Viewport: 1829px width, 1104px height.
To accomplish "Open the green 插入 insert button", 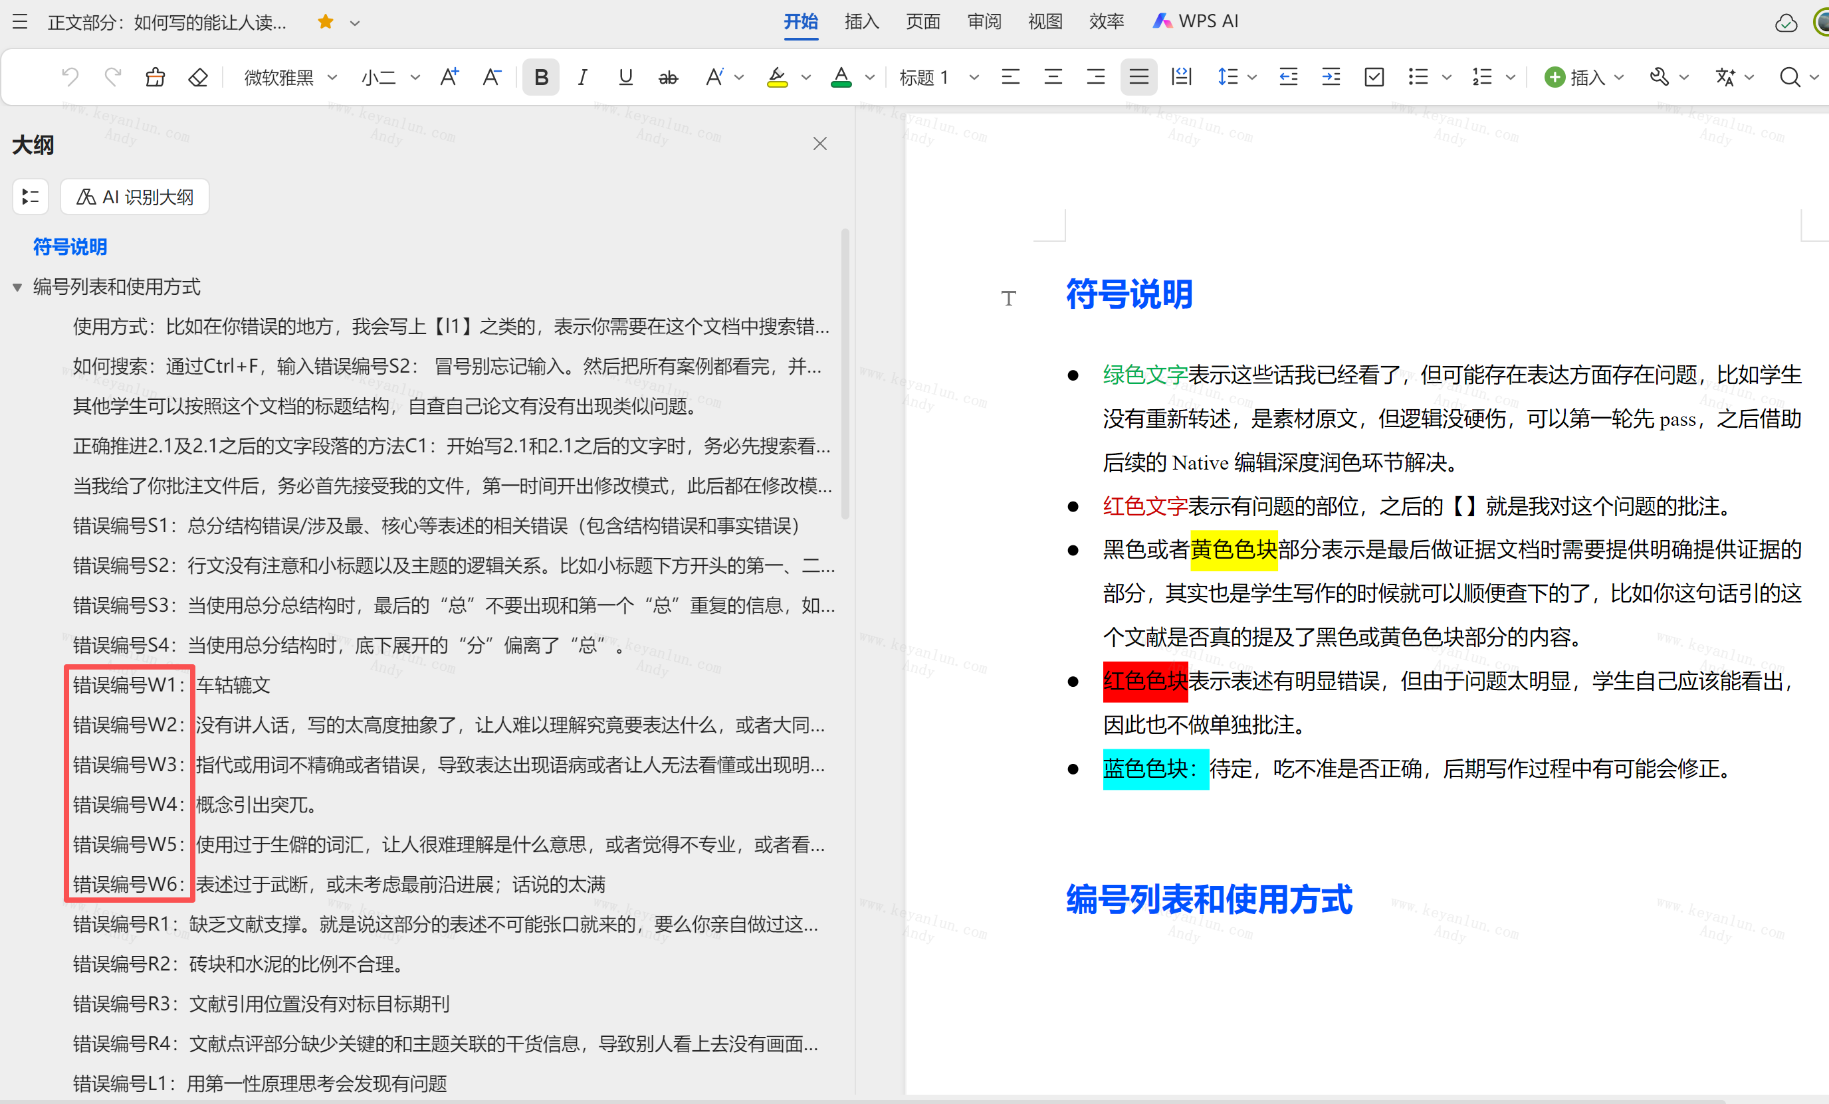I will 1584,77.
